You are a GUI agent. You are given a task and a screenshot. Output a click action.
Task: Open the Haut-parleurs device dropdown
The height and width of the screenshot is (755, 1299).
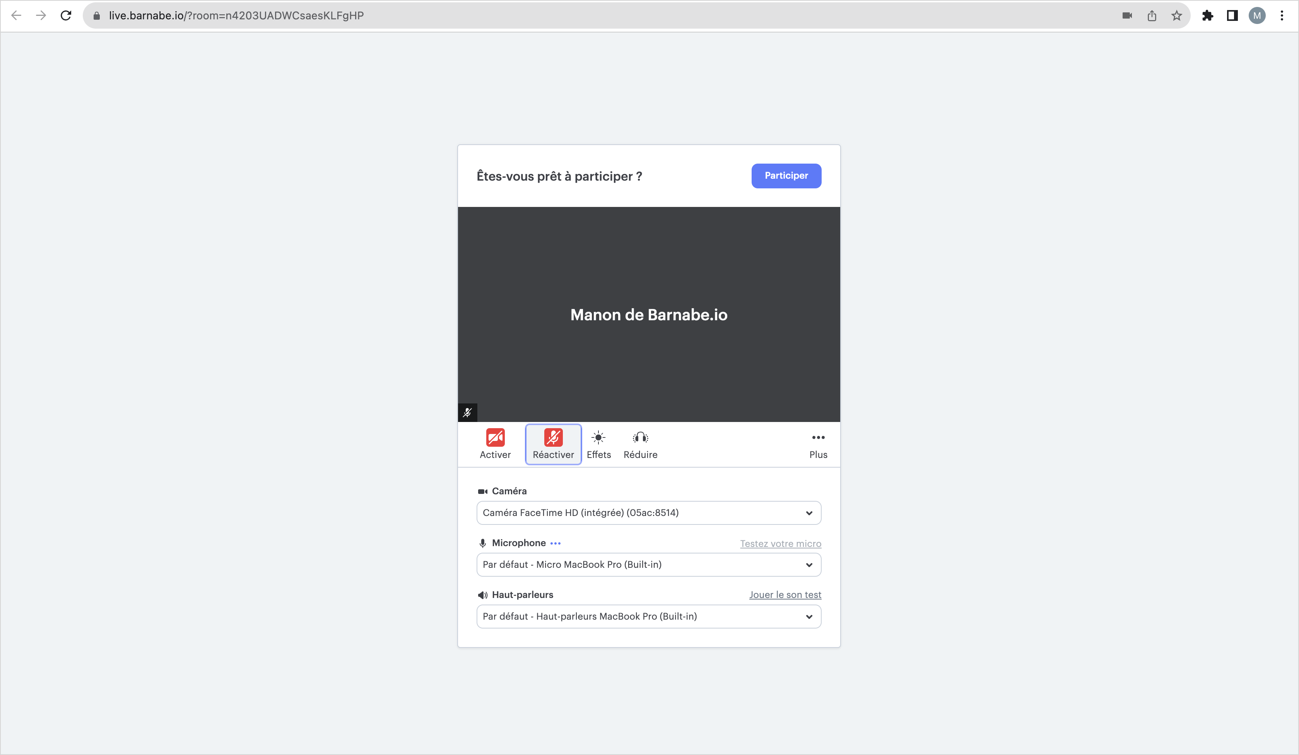click(648, 617)
